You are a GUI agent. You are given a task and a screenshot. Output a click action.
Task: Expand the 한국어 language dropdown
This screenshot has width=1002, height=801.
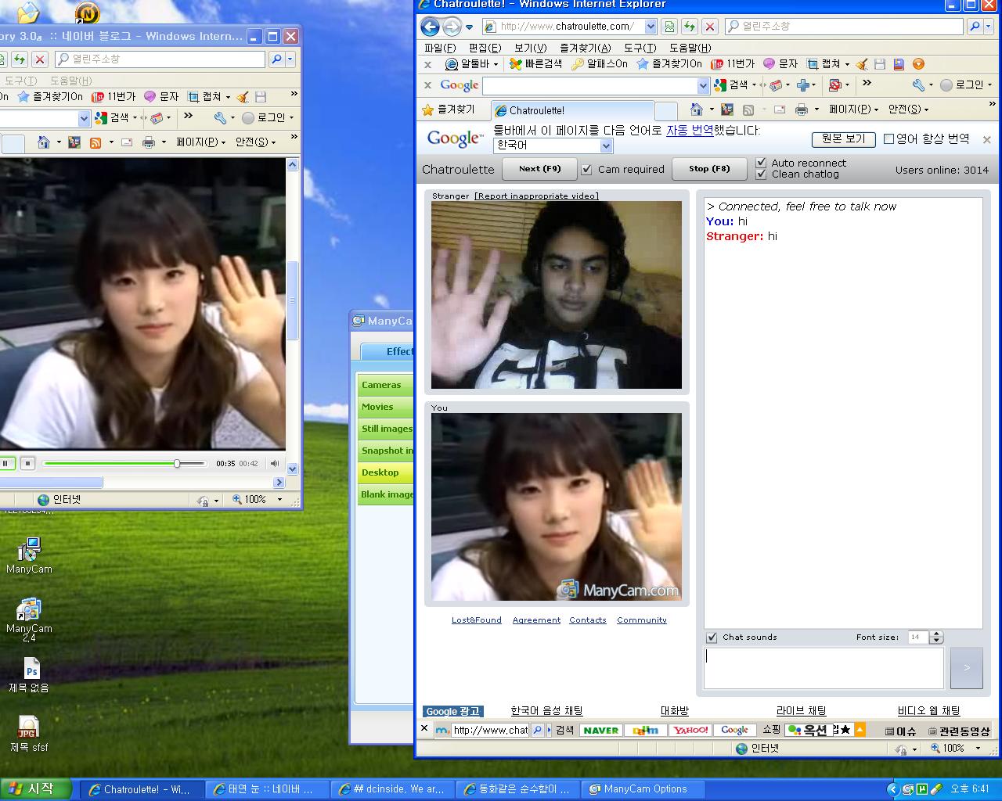click(606, 145)
